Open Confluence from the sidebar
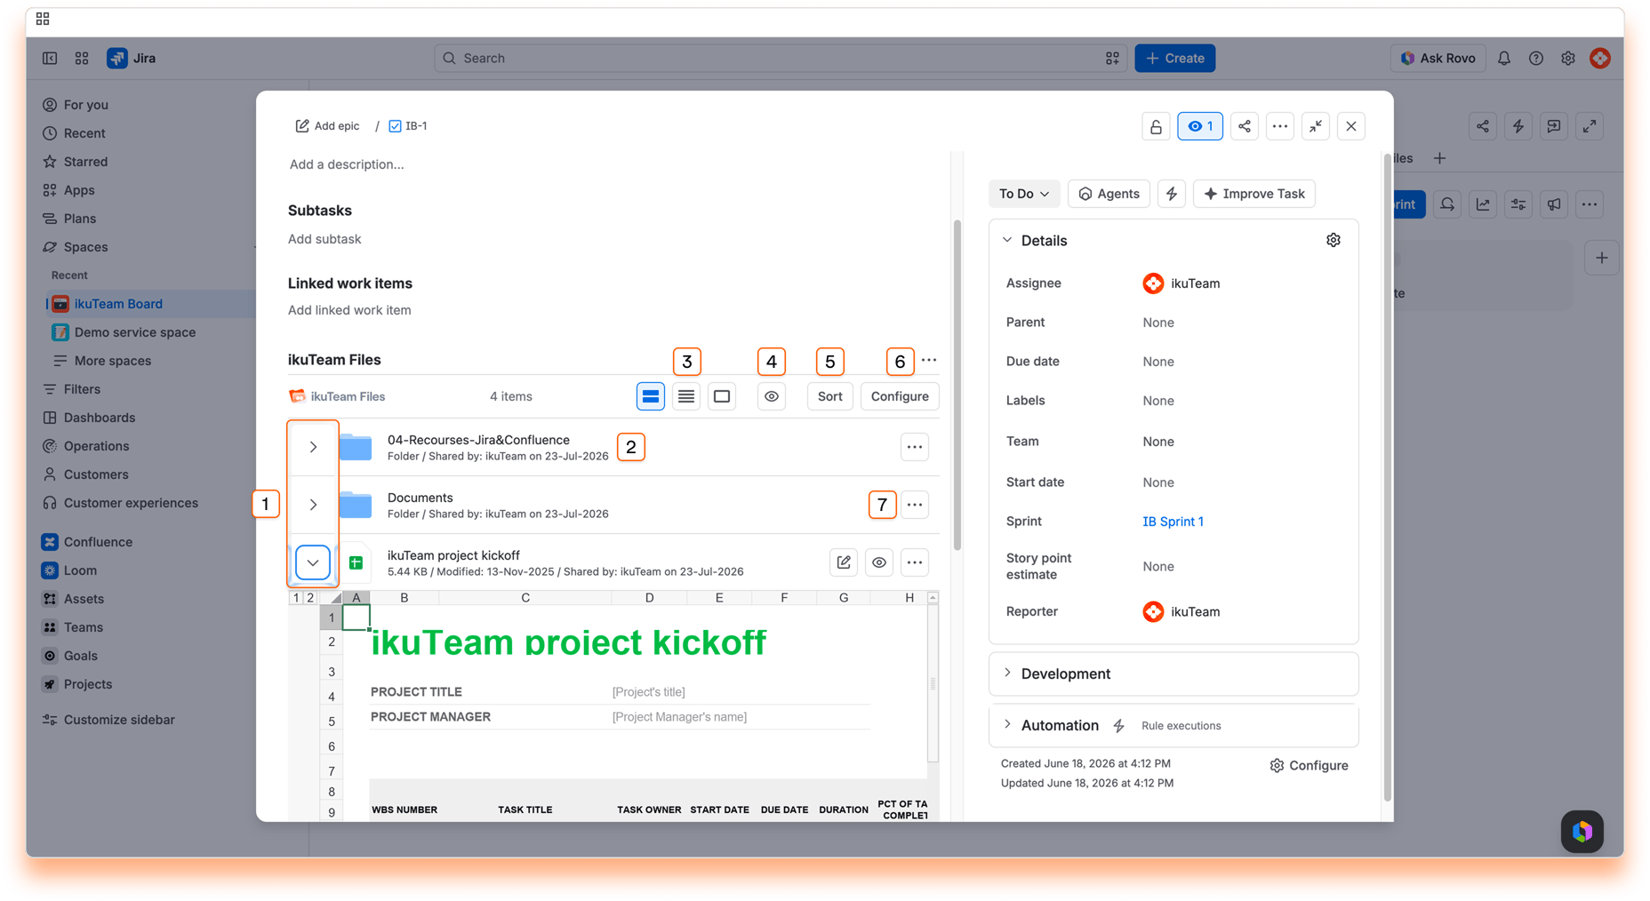Viewport: 1650px width, 901px height. (98, 542)
